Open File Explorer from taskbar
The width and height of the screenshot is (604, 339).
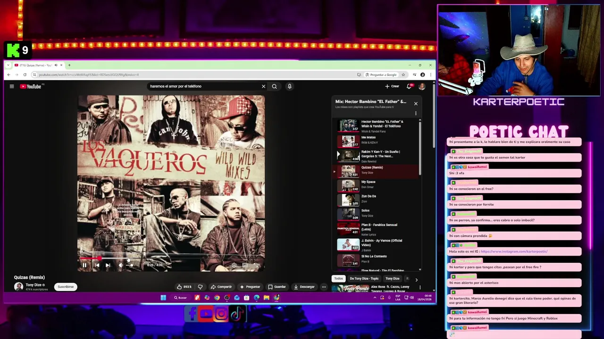[x=267, y=298]
